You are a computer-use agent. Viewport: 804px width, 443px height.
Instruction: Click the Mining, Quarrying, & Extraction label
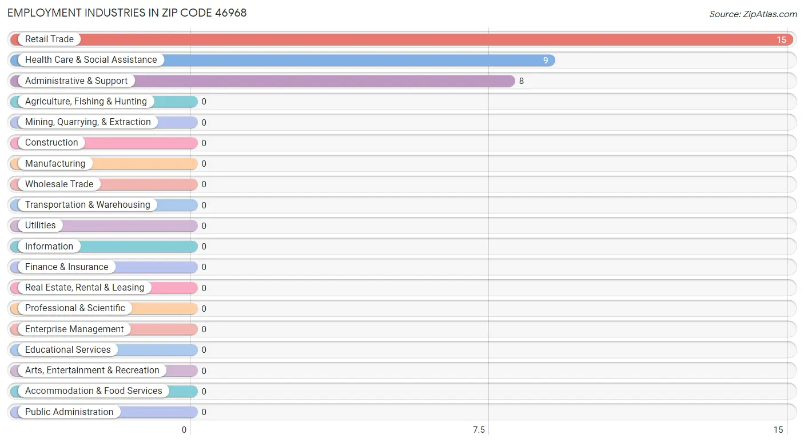[88, 122]
